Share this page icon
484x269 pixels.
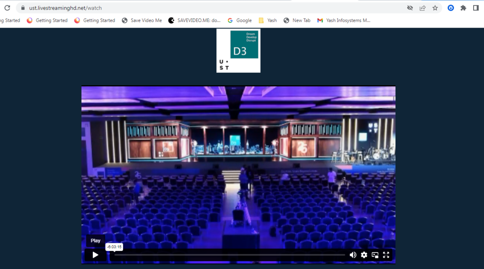pos(422,8)
